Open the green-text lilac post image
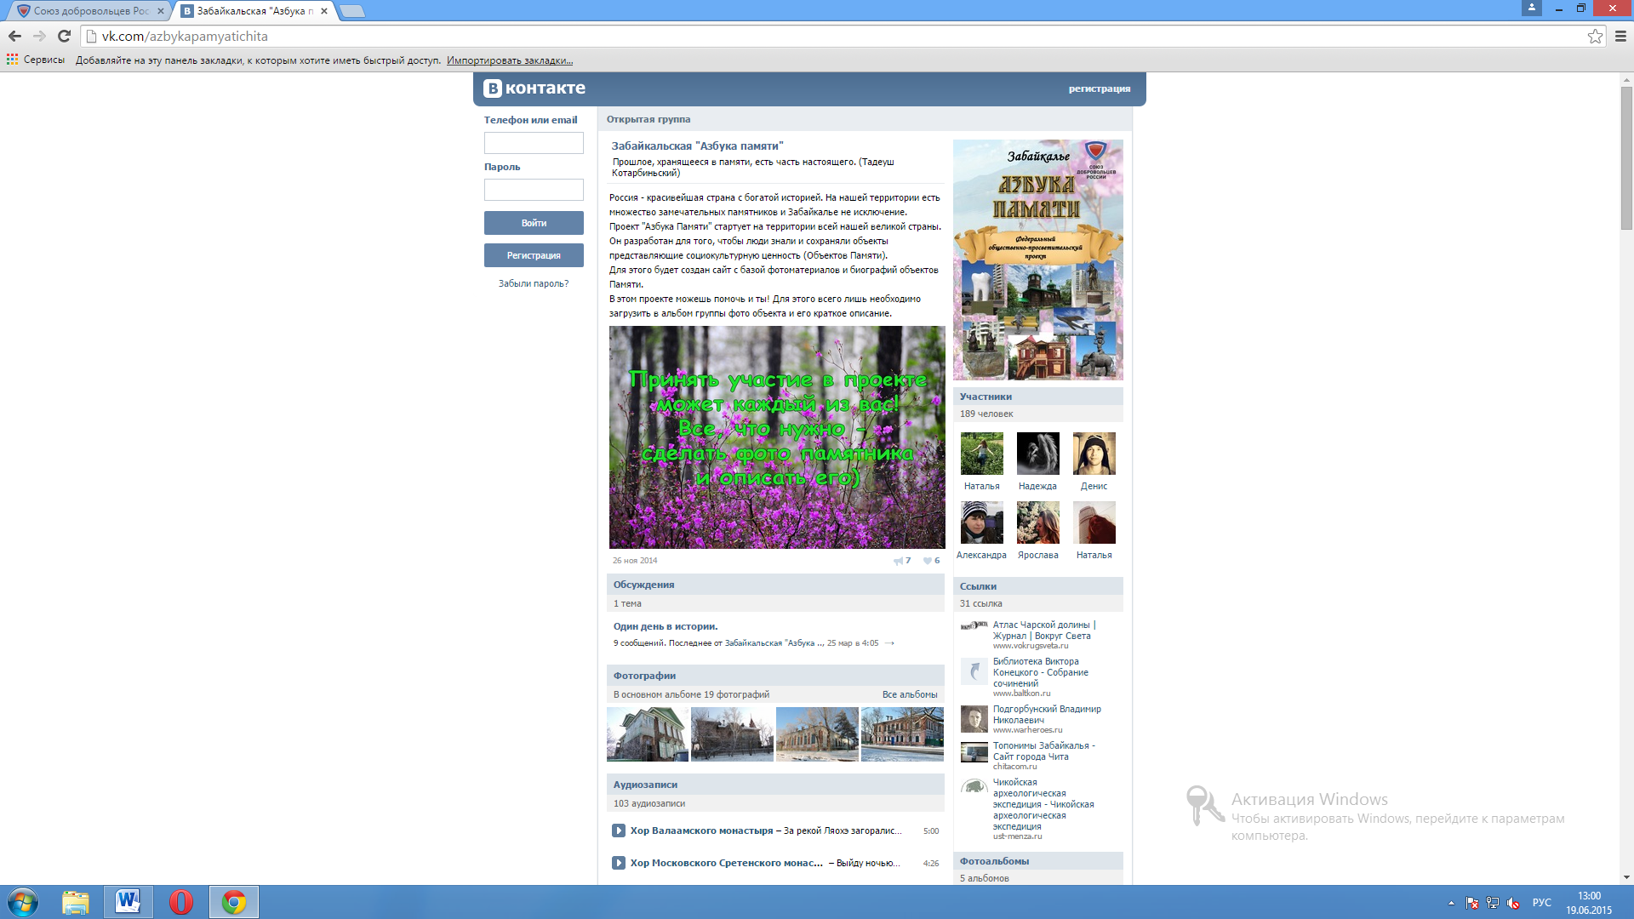 [777, 437]
